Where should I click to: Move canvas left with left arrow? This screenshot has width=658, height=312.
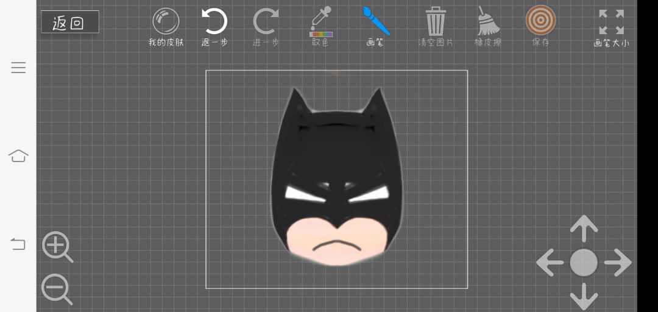point(550,263)
